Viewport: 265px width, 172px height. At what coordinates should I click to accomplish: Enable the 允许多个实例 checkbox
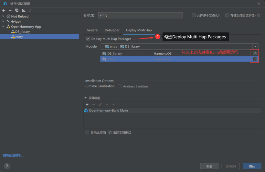(x=194, y=15)
